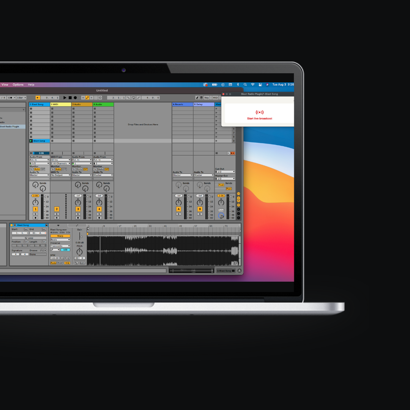Click the BPM 122.00 tempo field
The image size is (410, 410).
[55, 258]
